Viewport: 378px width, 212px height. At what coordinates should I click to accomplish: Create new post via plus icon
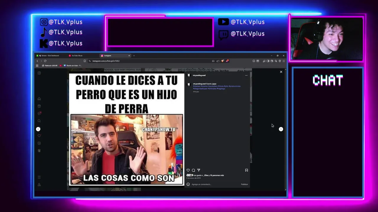coord(39,143)
